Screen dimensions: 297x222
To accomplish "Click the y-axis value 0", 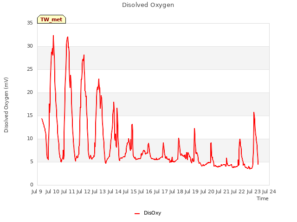I will tap(32, 185).
